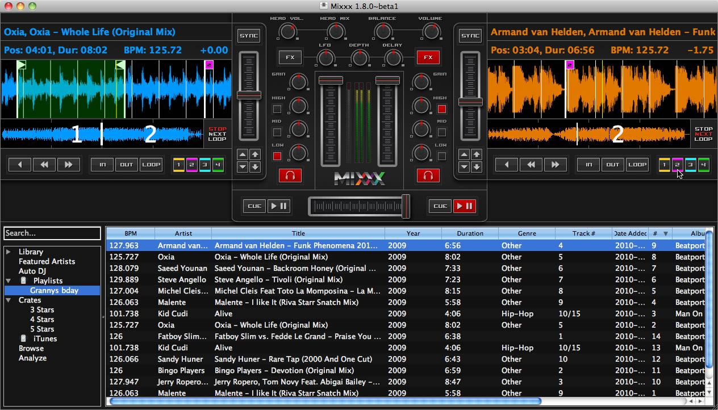Toggle LOOP button on right deck
This screenshot has width=718, height=410.
click(x=637, y=165)
